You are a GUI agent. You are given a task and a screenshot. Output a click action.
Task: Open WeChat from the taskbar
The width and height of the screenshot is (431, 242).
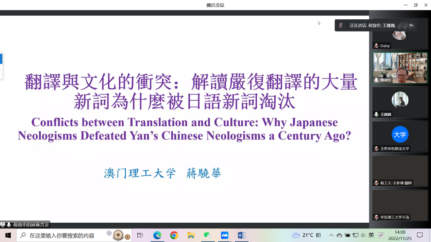pos(207,235)
